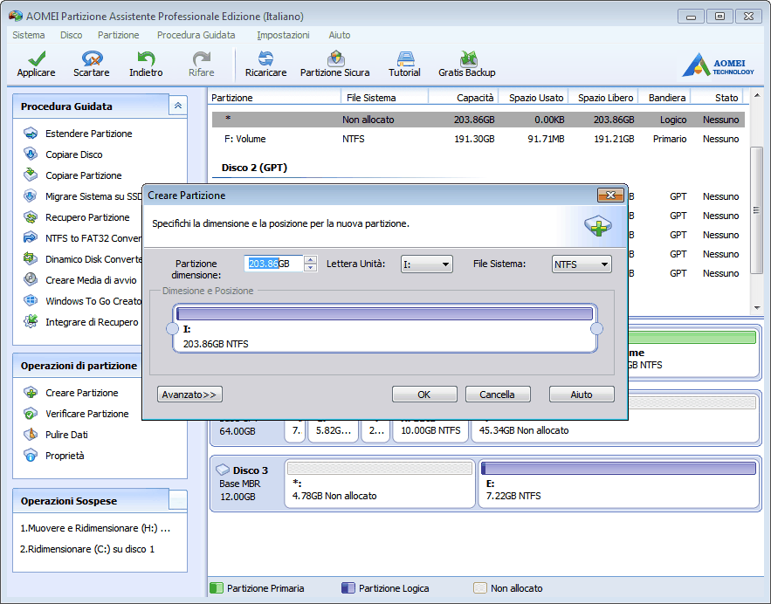Click the Disco 2 (GPT) header

pos(254,167)
